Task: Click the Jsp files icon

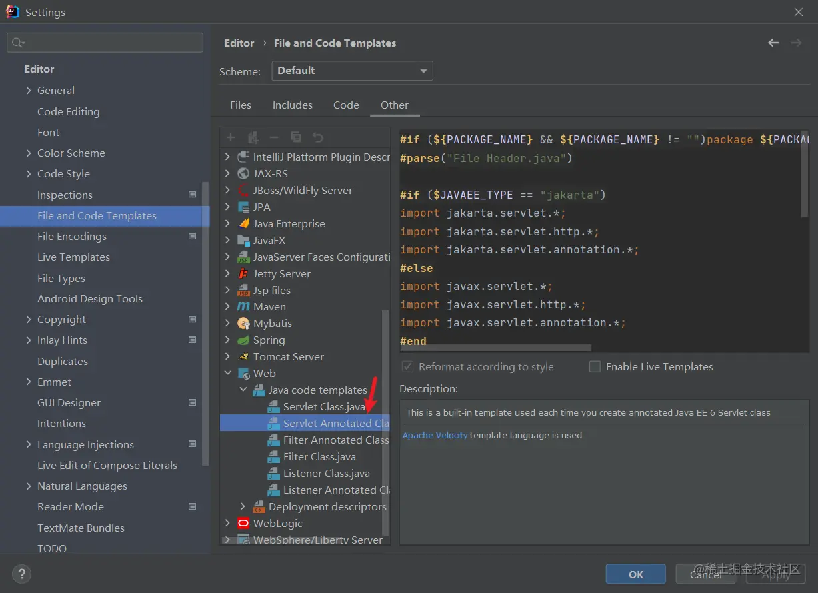Action: 243,290
